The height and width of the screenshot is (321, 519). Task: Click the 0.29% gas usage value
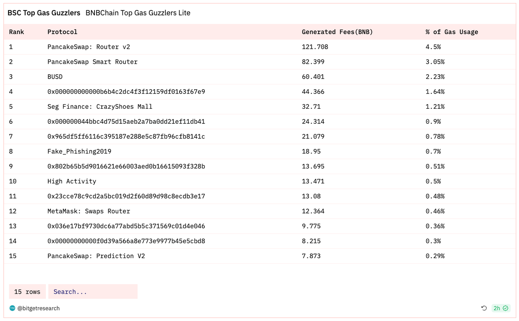(x=435, y=256)
